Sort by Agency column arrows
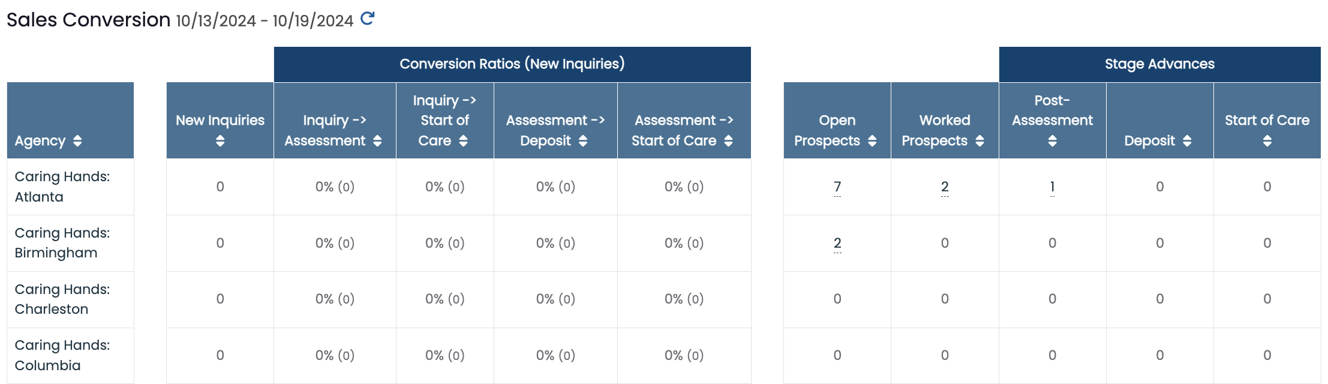 pos(77,141)
